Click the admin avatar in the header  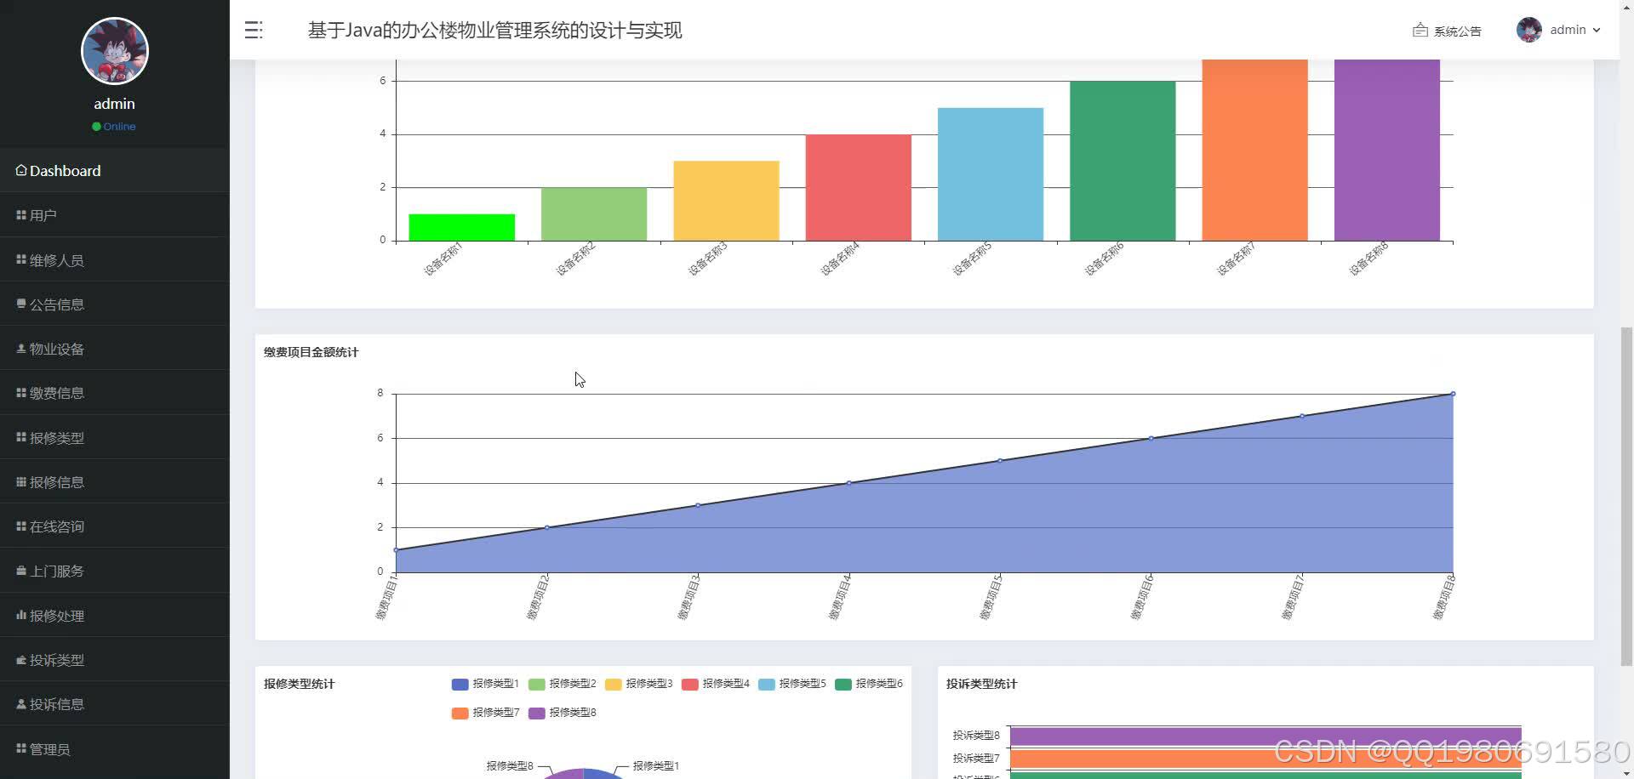1528,30
